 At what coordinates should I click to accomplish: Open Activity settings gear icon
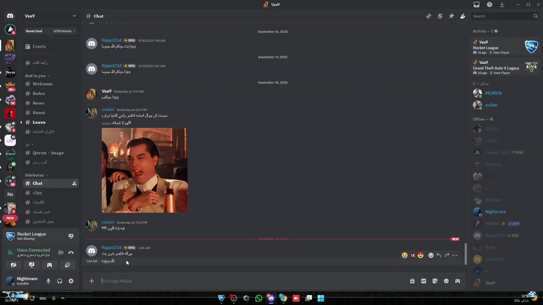[496, 31]
